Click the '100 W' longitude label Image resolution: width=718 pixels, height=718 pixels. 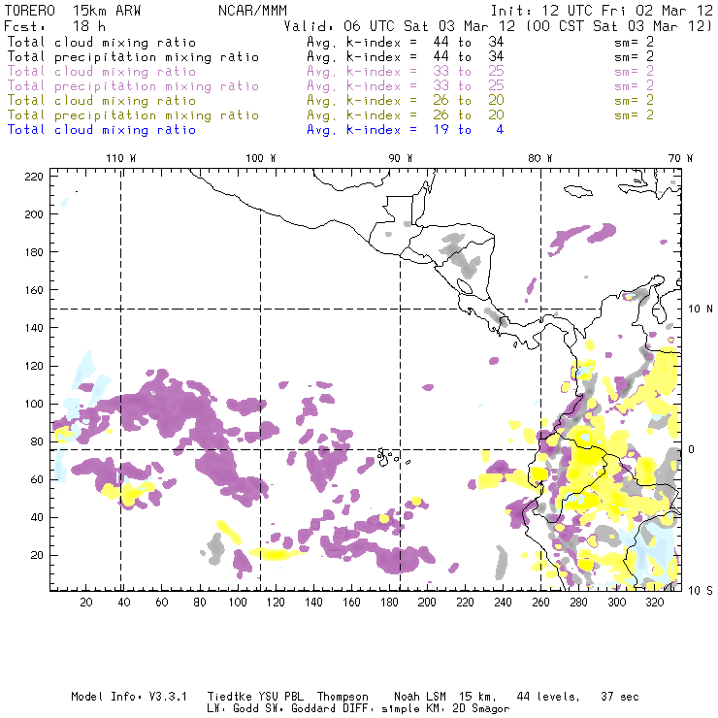[261, 158]
